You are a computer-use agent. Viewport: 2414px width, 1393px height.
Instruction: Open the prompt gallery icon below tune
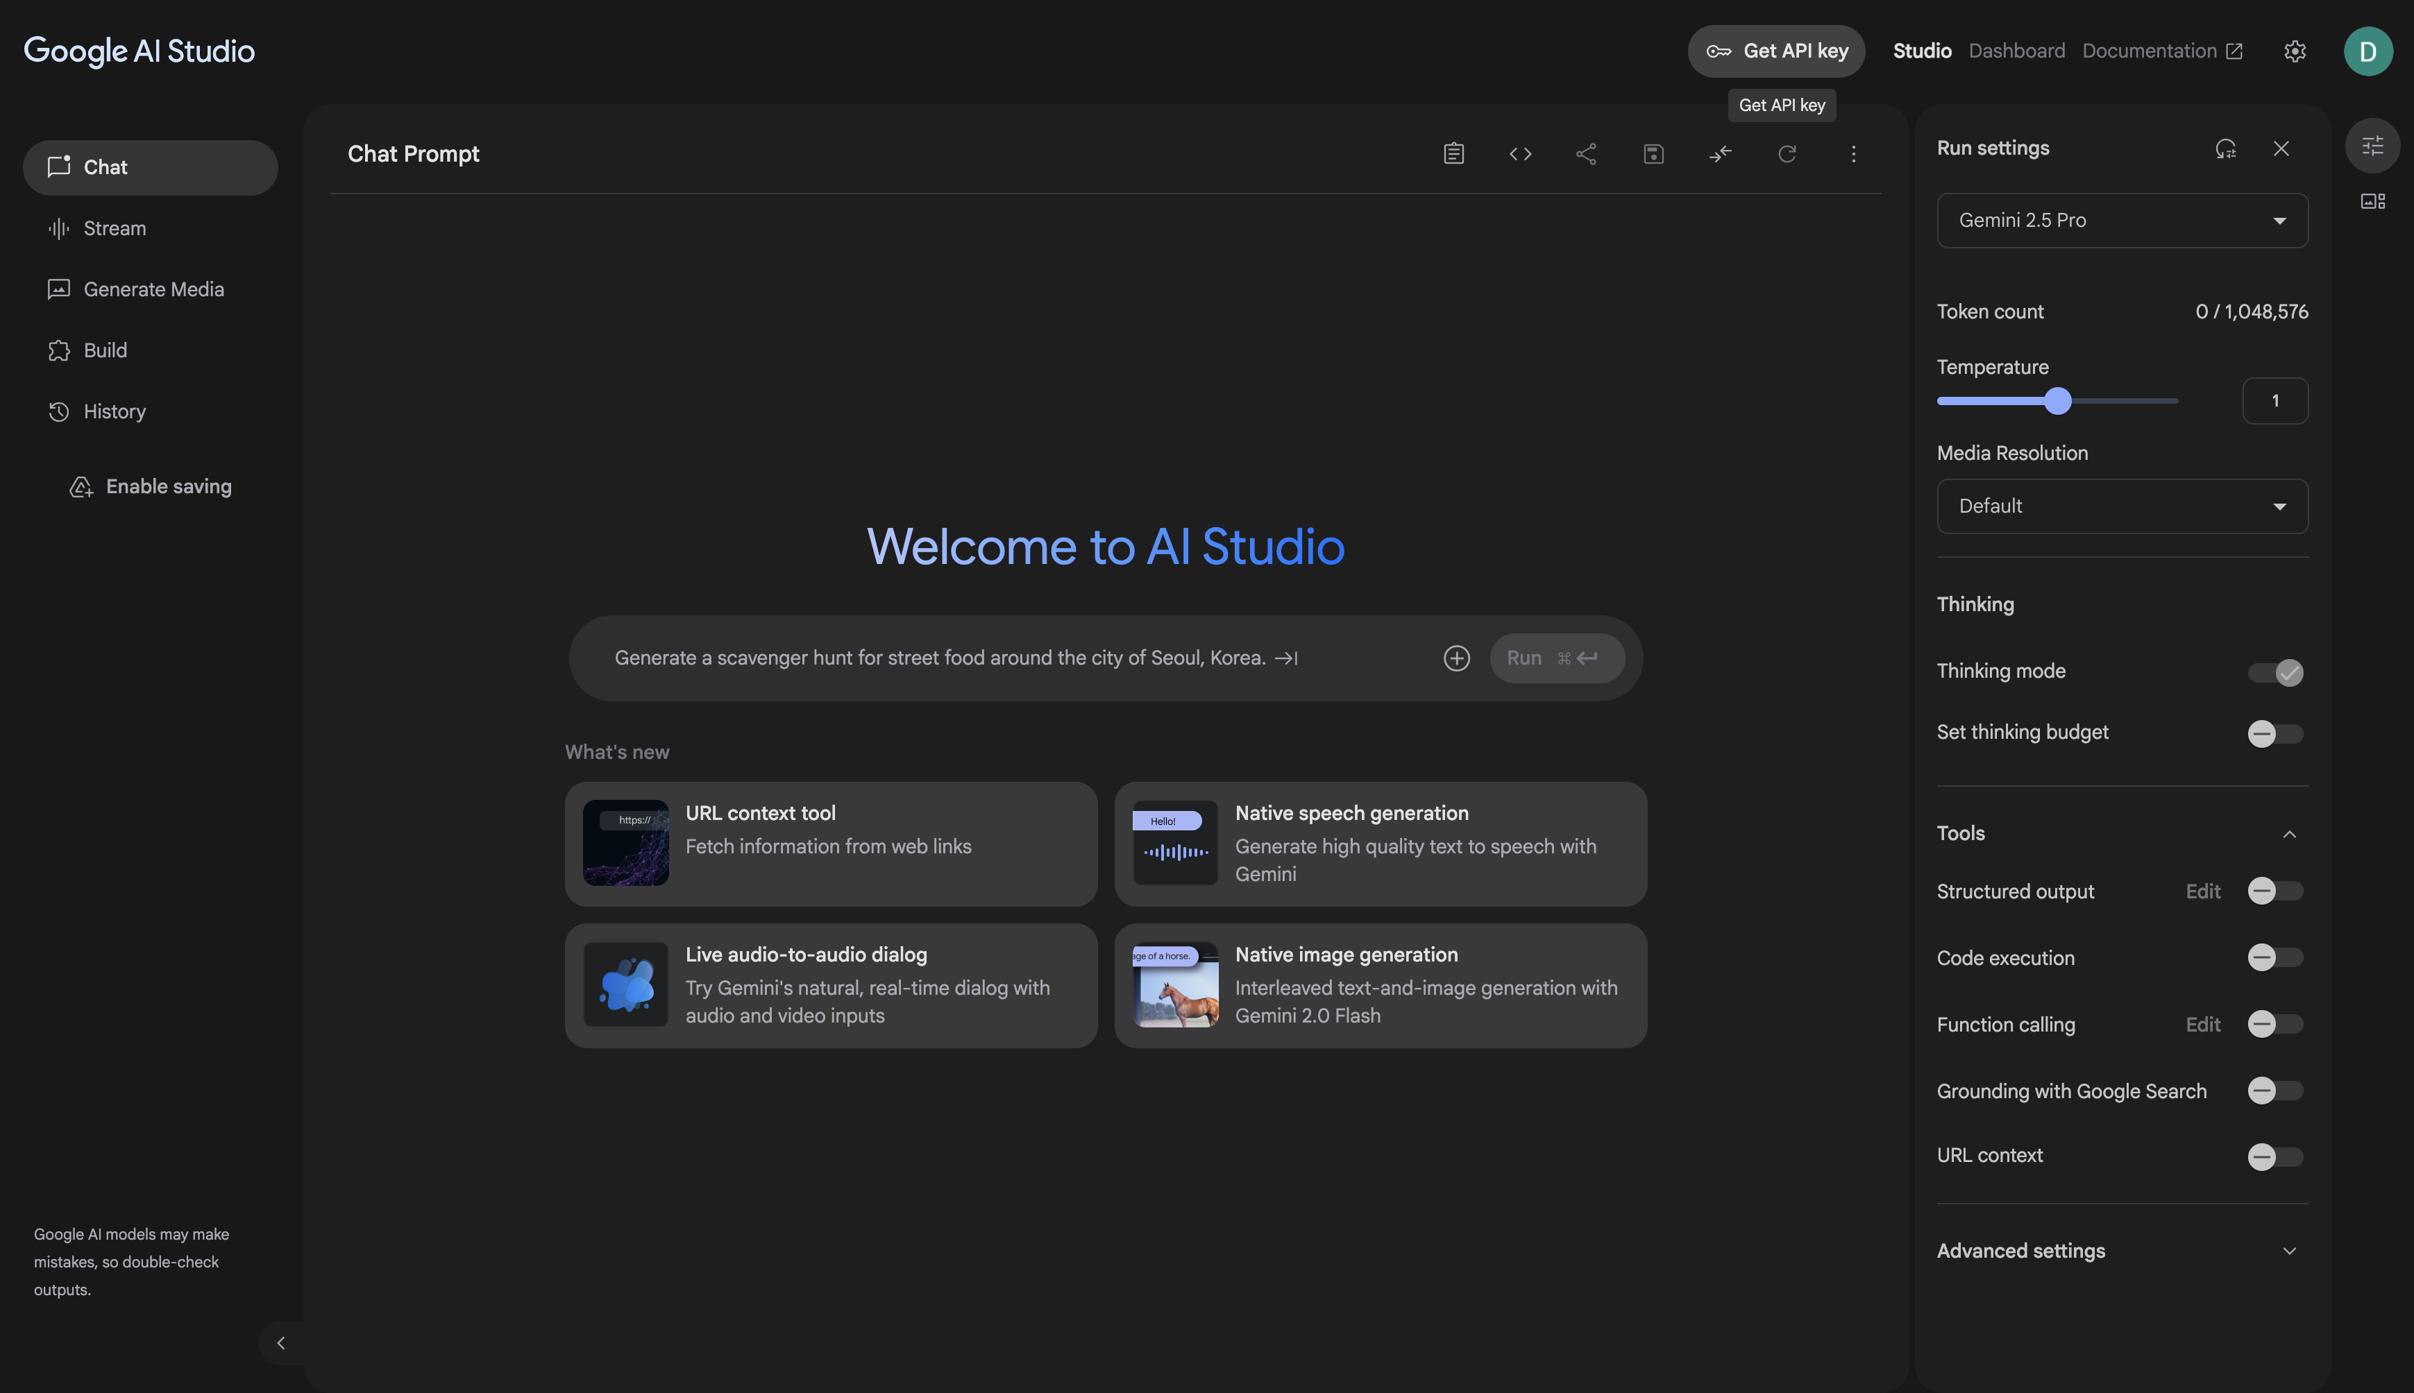coord(2372,201)
